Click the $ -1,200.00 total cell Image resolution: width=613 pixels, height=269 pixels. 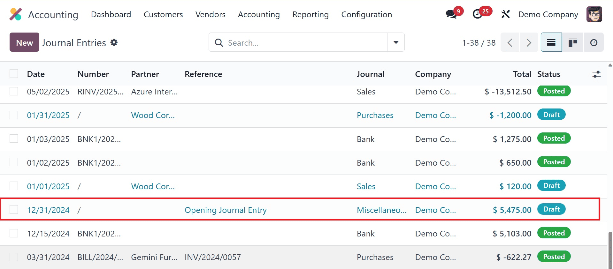click(x=510, y=115)
